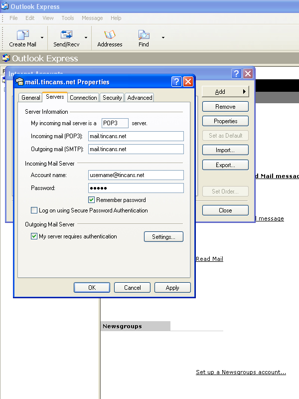The image size is (299, 399).
Task: Click the Newsgroups section heading
Action: coord(122,326)
